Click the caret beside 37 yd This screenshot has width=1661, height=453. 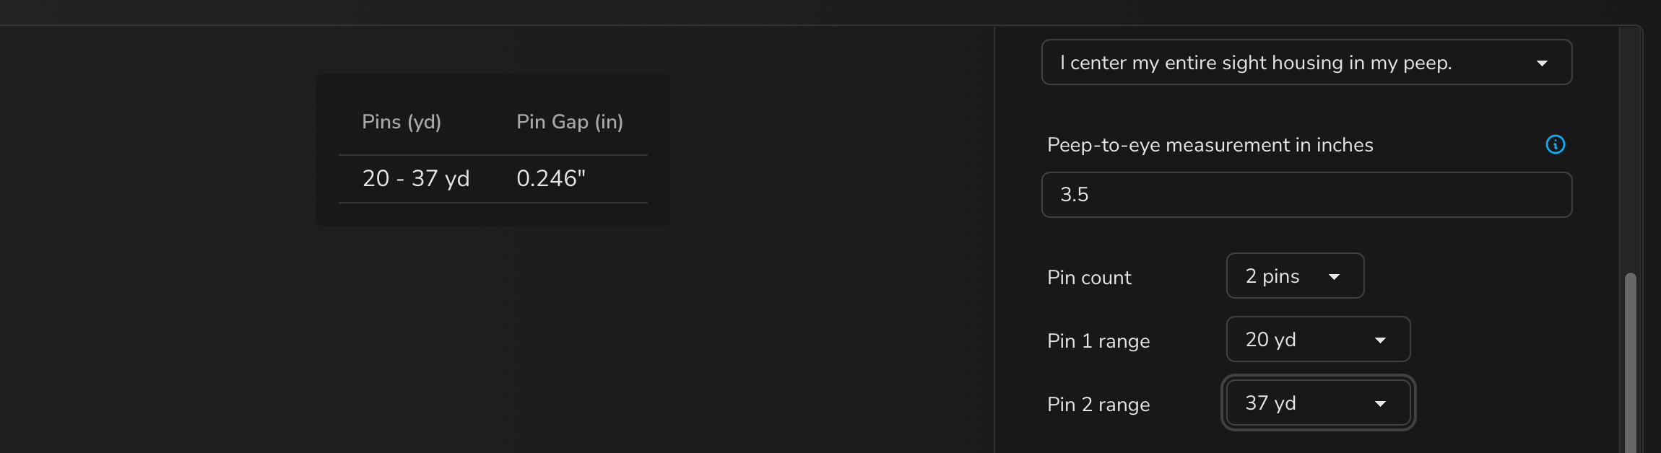[x=1380, y=404]
